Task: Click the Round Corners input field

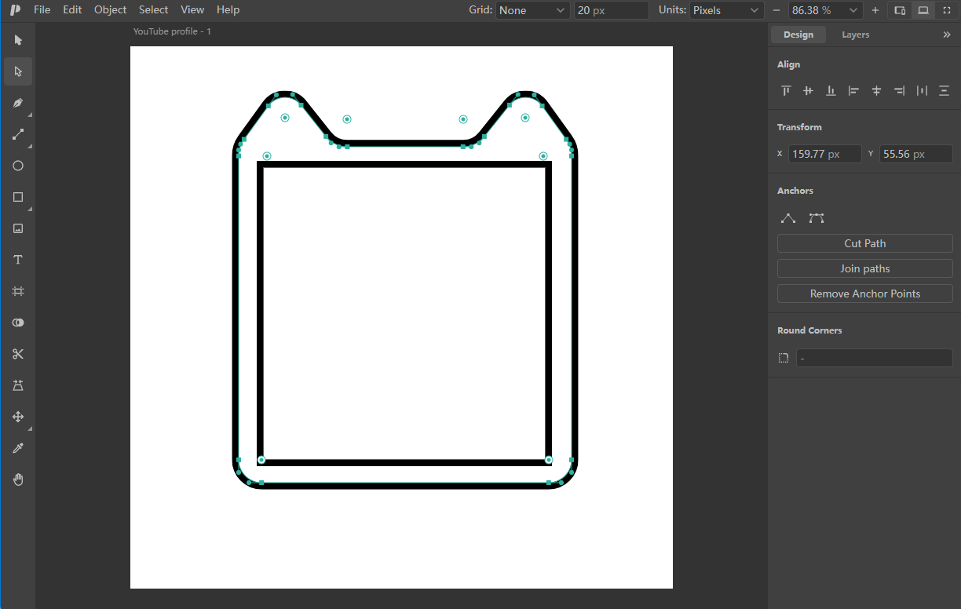Action: [x=874, y=358]
